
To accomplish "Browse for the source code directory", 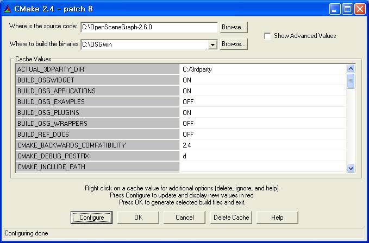I will point(234,27).
